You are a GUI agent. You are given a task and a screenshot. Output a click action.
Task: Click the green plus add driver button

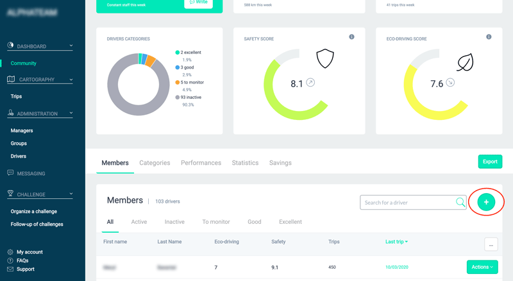coord(486,202)
